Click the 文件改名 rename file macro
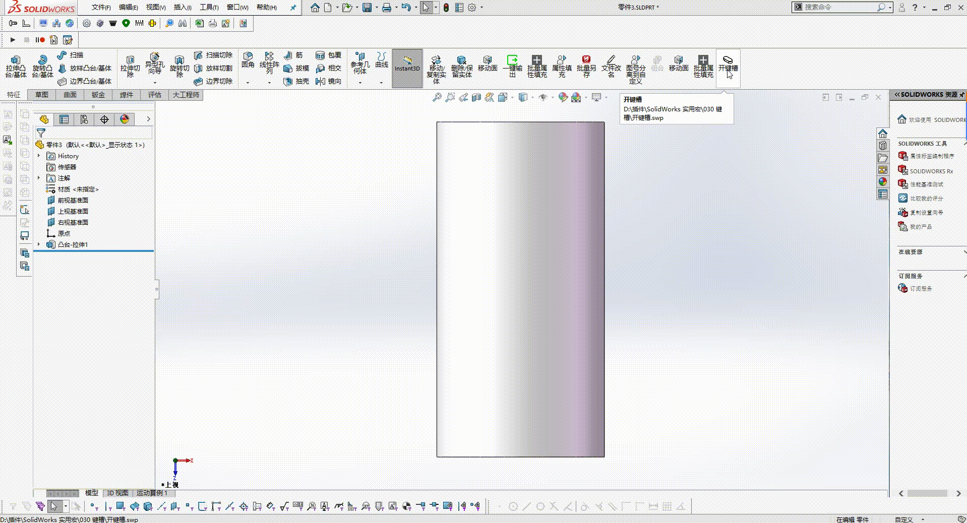Viewport: 967px width, 523px height. [x=611, y=67]
